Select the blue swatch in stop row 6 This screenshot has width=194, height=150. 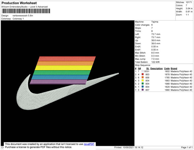pyautogui.click(x=143, y=87)
